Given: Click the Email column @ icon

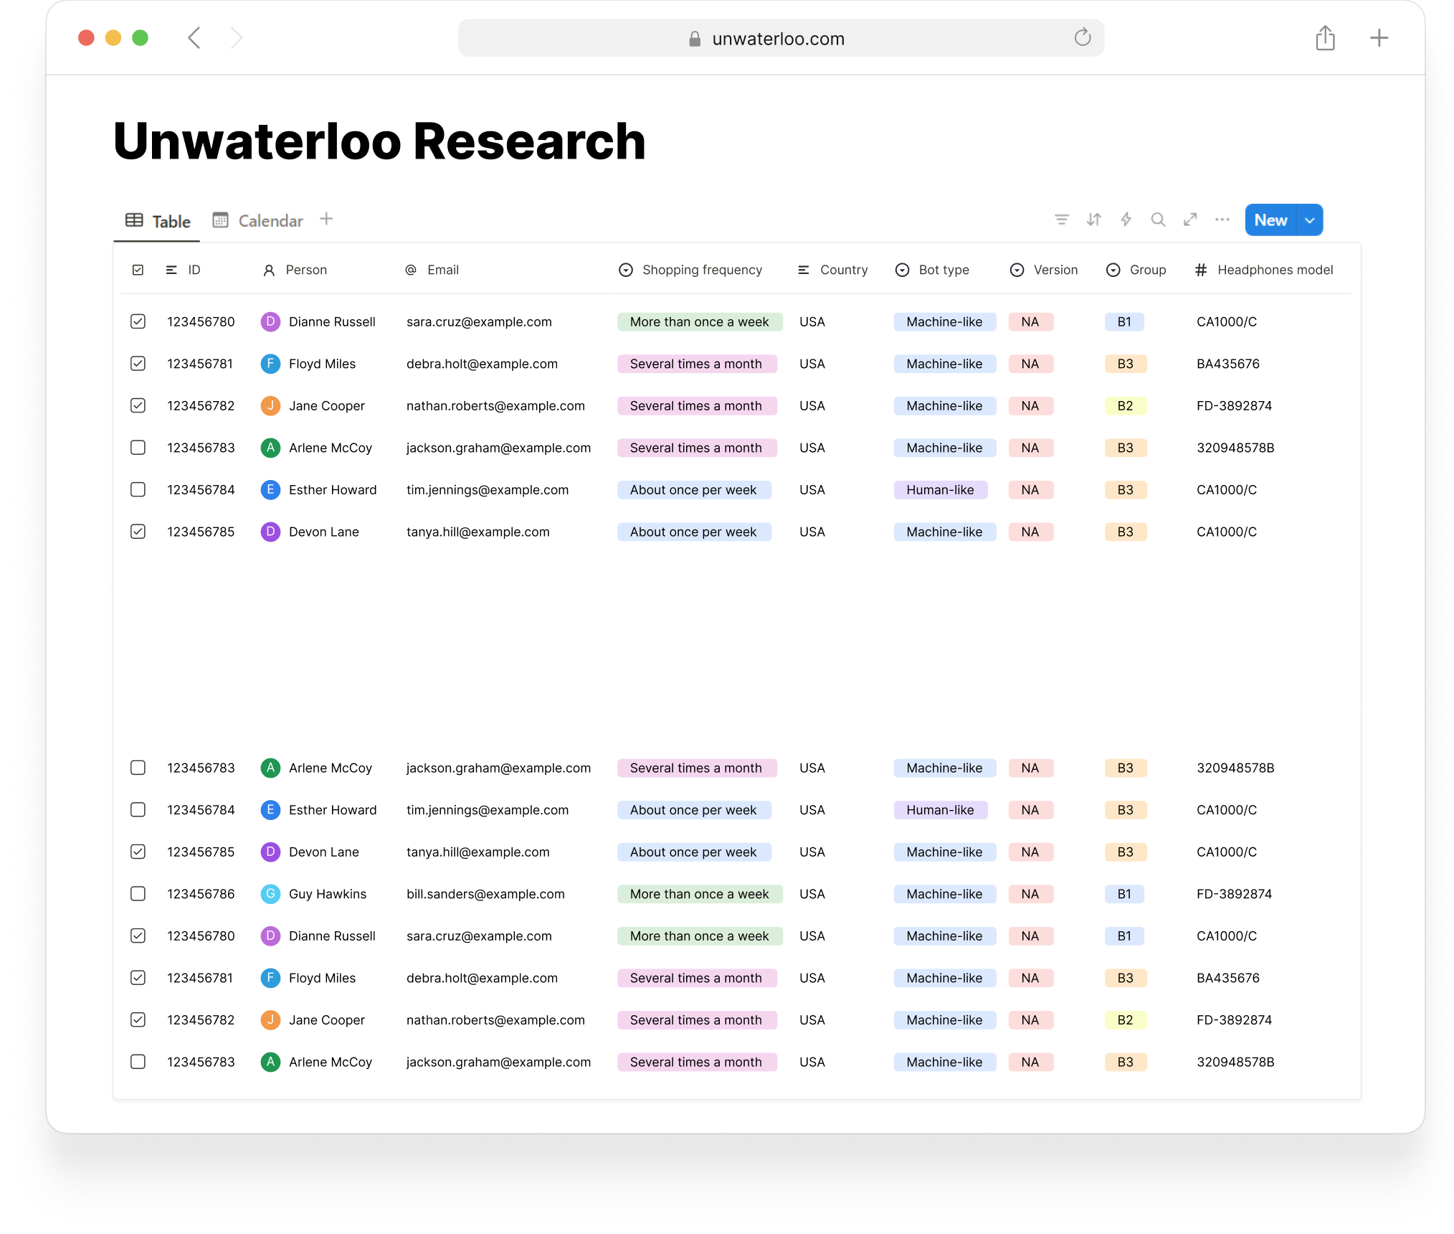Looking at the screenshot, I should (x=410, y=270).
